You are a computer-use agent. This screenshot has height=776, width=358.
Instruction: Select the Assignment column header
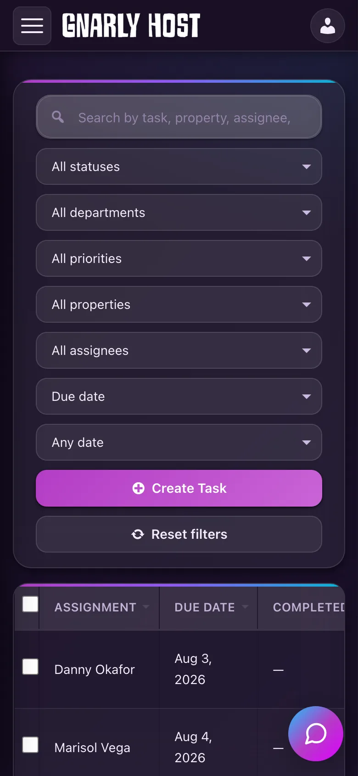[95, 607]
